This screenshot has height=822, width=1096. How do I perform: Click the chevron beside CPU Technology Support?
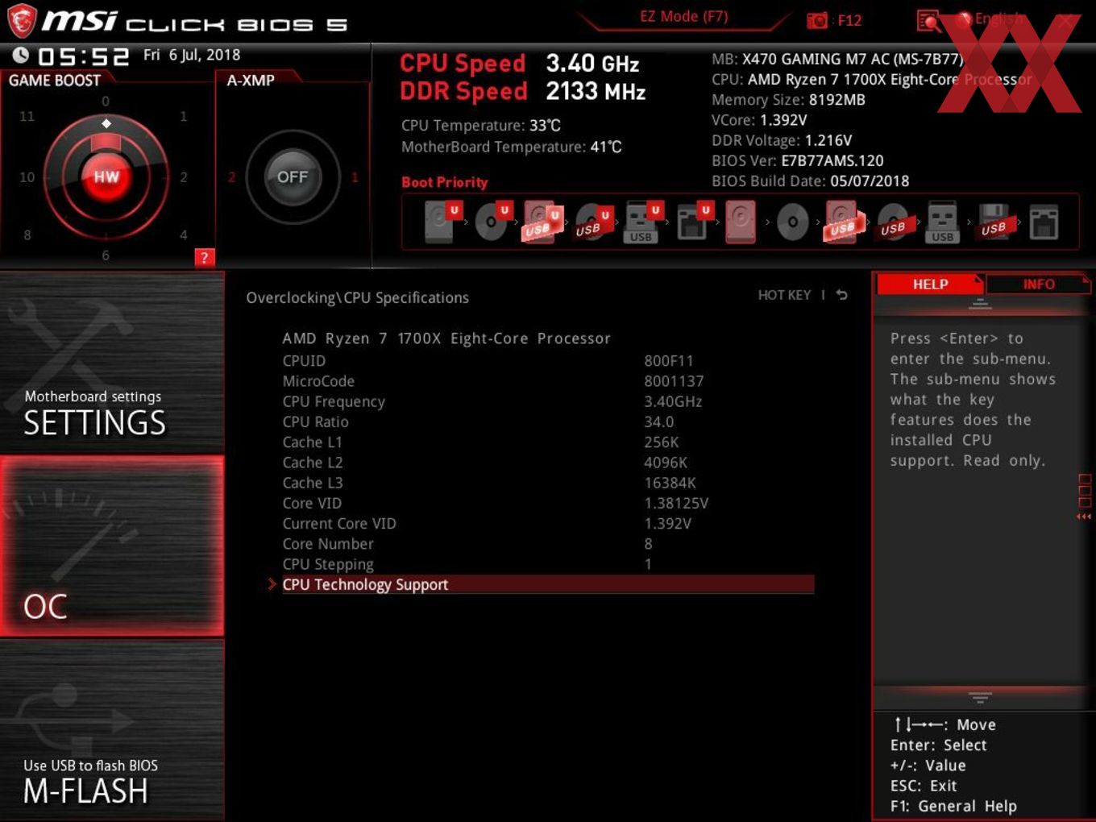tap(272, 584)
